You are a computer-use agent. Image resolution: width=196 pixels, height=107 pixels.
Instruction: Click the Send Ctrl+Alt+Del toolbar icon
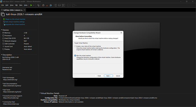(x=38, y=5)
